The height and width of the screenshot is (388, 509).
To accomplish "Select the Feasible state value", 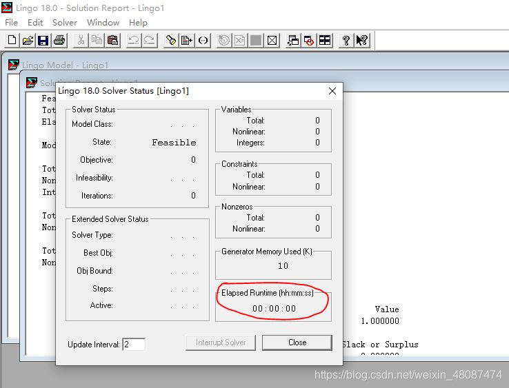I will click(174, 143).
